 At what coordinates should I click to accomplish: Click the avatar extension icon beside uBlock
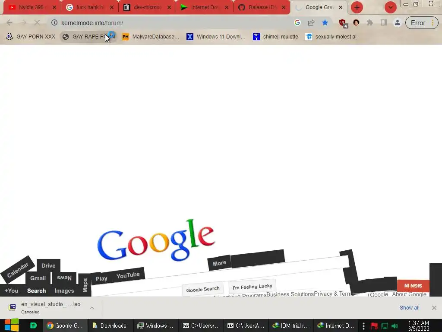coord(356,22)
